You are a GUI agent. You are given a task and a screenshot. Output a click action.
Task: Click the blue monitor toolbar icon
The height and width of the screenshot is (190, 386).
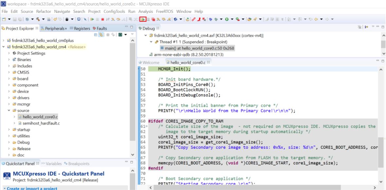pyautogui.click(x=79, y=19)
